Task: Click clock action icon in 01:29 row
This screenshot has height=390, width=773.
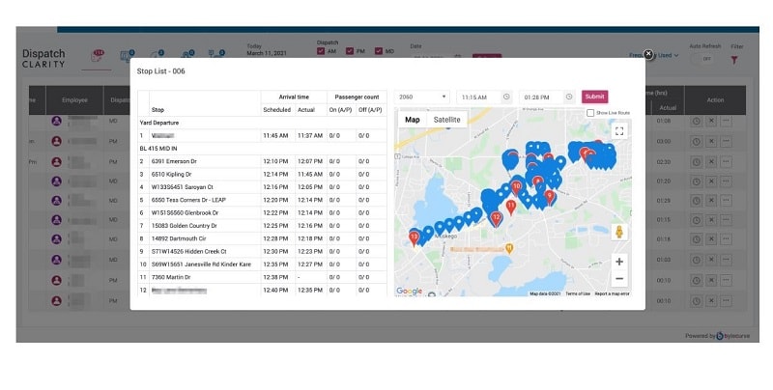Action: 696,201
